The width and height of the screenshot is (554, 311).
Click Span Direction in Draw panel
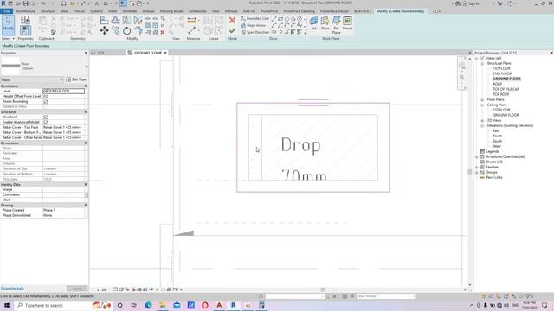click(254, 32)
